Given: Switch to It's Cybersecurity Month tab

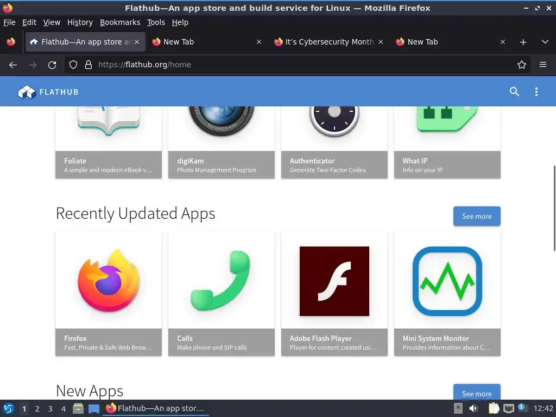Looking at the screenshot, I should (328, 42).
